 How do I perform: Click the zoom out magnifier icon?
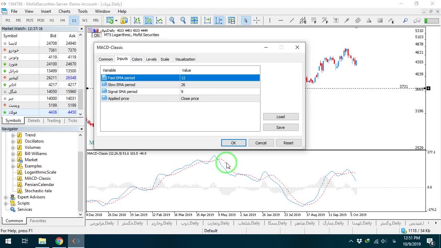click(183, 20)
